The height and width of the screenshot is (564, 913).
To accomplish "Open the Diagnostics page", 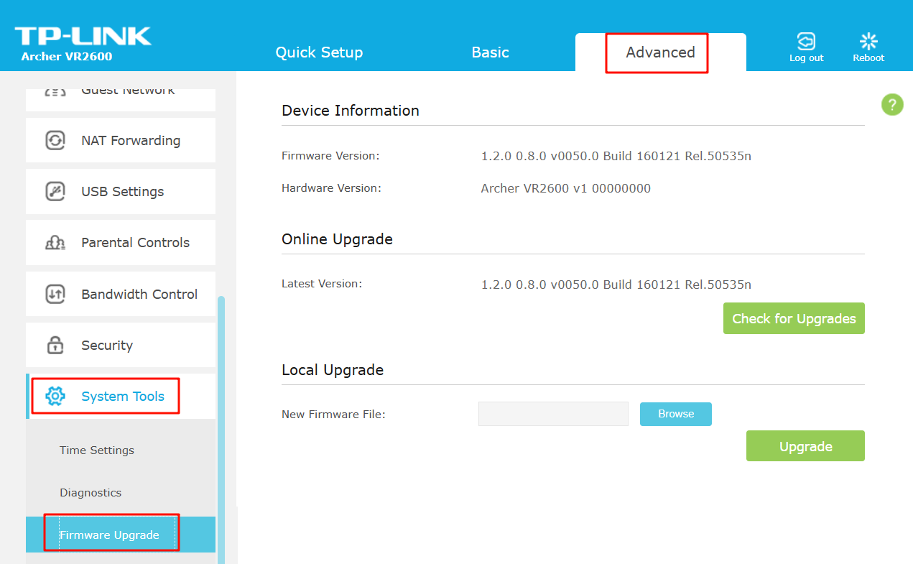I will 91,493.
